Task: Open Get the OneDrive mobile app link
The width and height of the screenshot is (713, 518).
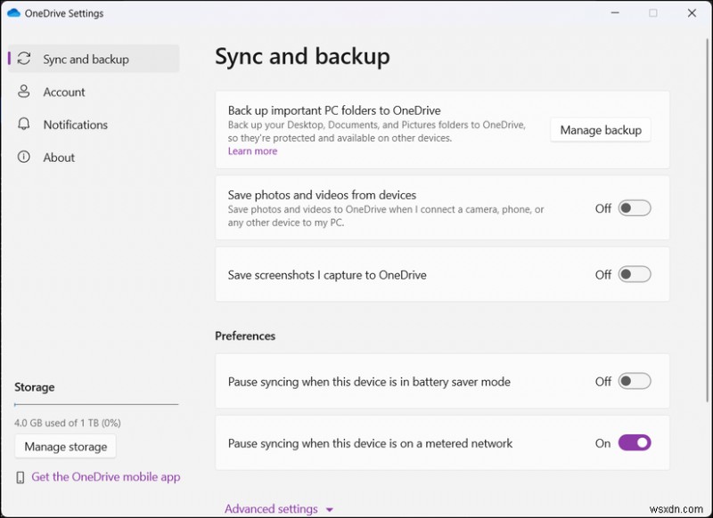Action: pos(106,477)
